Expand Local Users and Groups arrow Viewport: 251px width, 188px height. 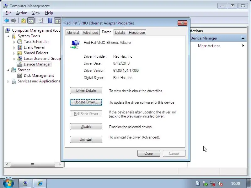coord(14,59)
